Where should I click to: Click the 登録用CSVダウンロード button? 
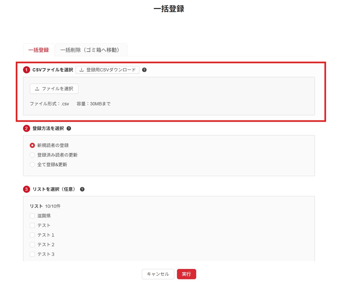click(108, 70)
